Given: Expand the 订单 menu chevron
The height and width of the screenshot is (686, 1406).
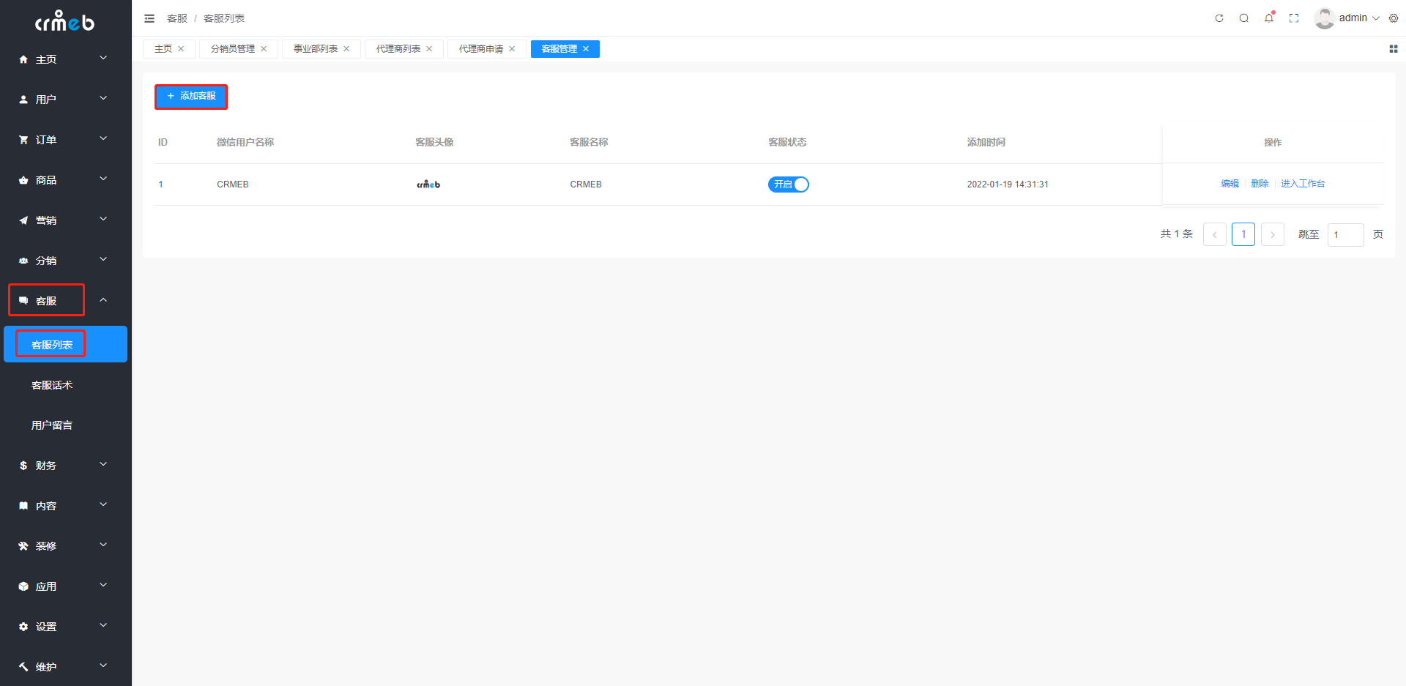Looking at the screenshot, I should (103, 138).
